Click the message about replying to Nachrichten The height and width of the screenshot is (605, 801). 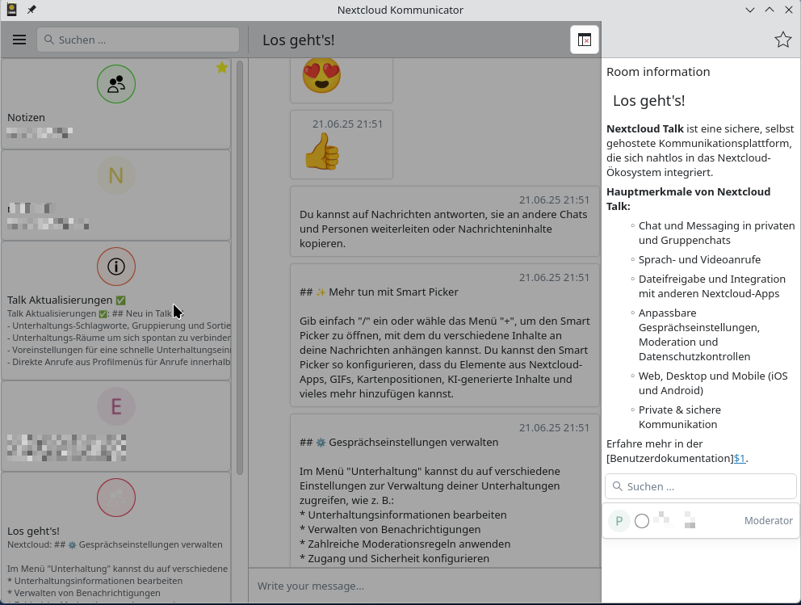[444, 221]
